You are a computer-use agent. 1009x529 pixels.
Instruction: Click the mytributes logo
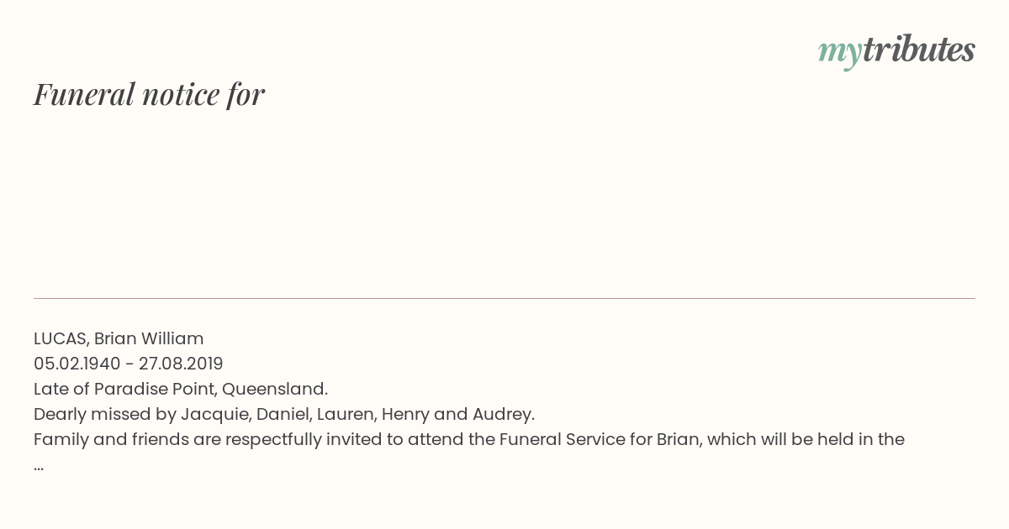[x=896, y=51]
